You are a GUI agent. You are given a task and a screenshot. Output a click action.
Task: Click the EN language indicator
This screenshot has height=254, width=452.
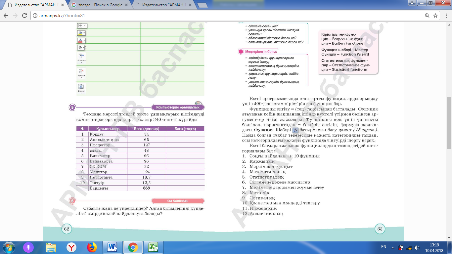coord(384,247)
